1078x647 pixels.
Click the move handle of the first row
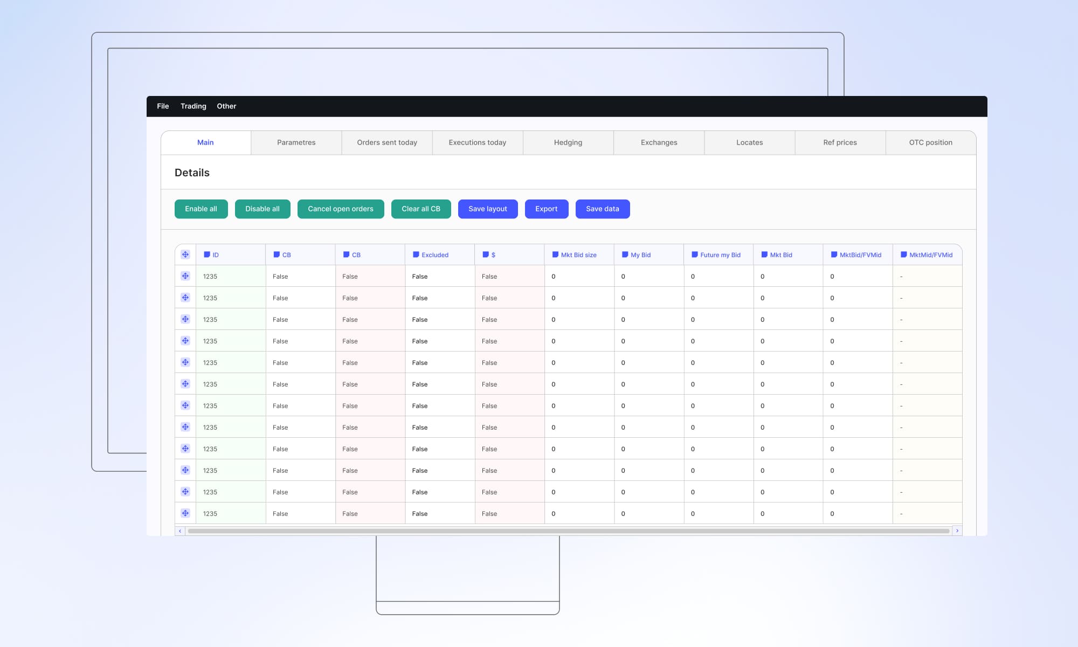coord(185,276)
